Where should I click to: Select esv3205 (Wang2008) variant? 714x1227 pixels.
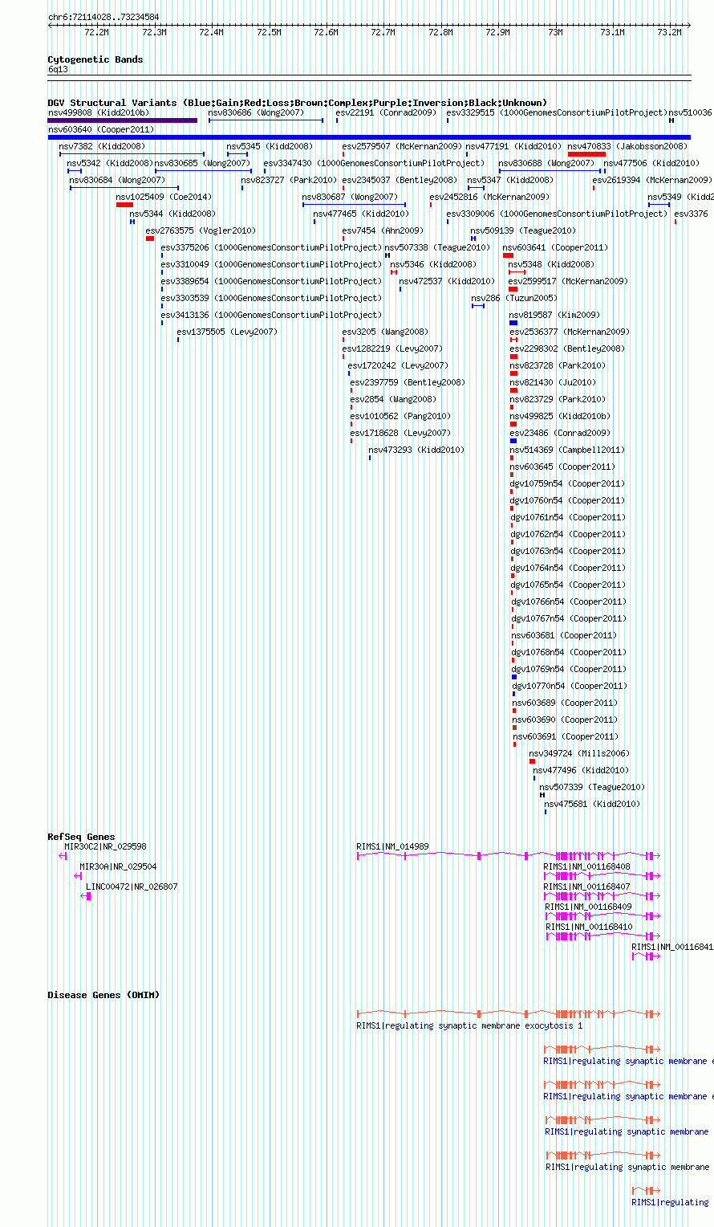coord(385,332)
